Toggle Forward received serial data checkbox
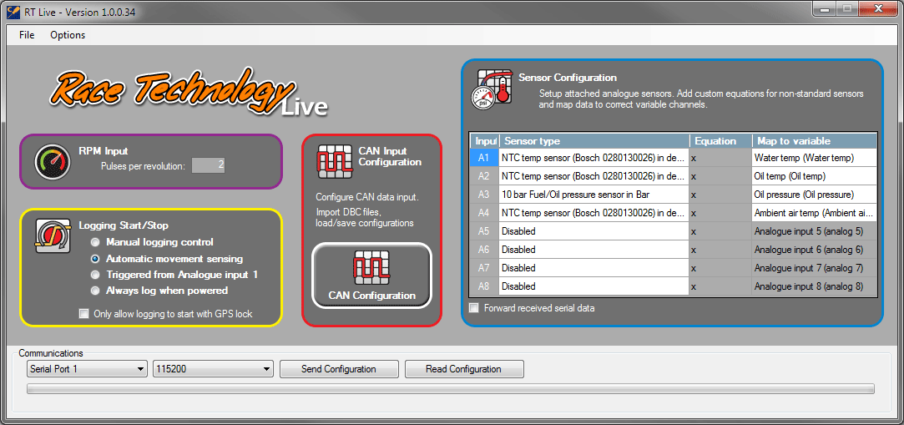This screenshot has width=904, height=425. (x=474, y=308)
